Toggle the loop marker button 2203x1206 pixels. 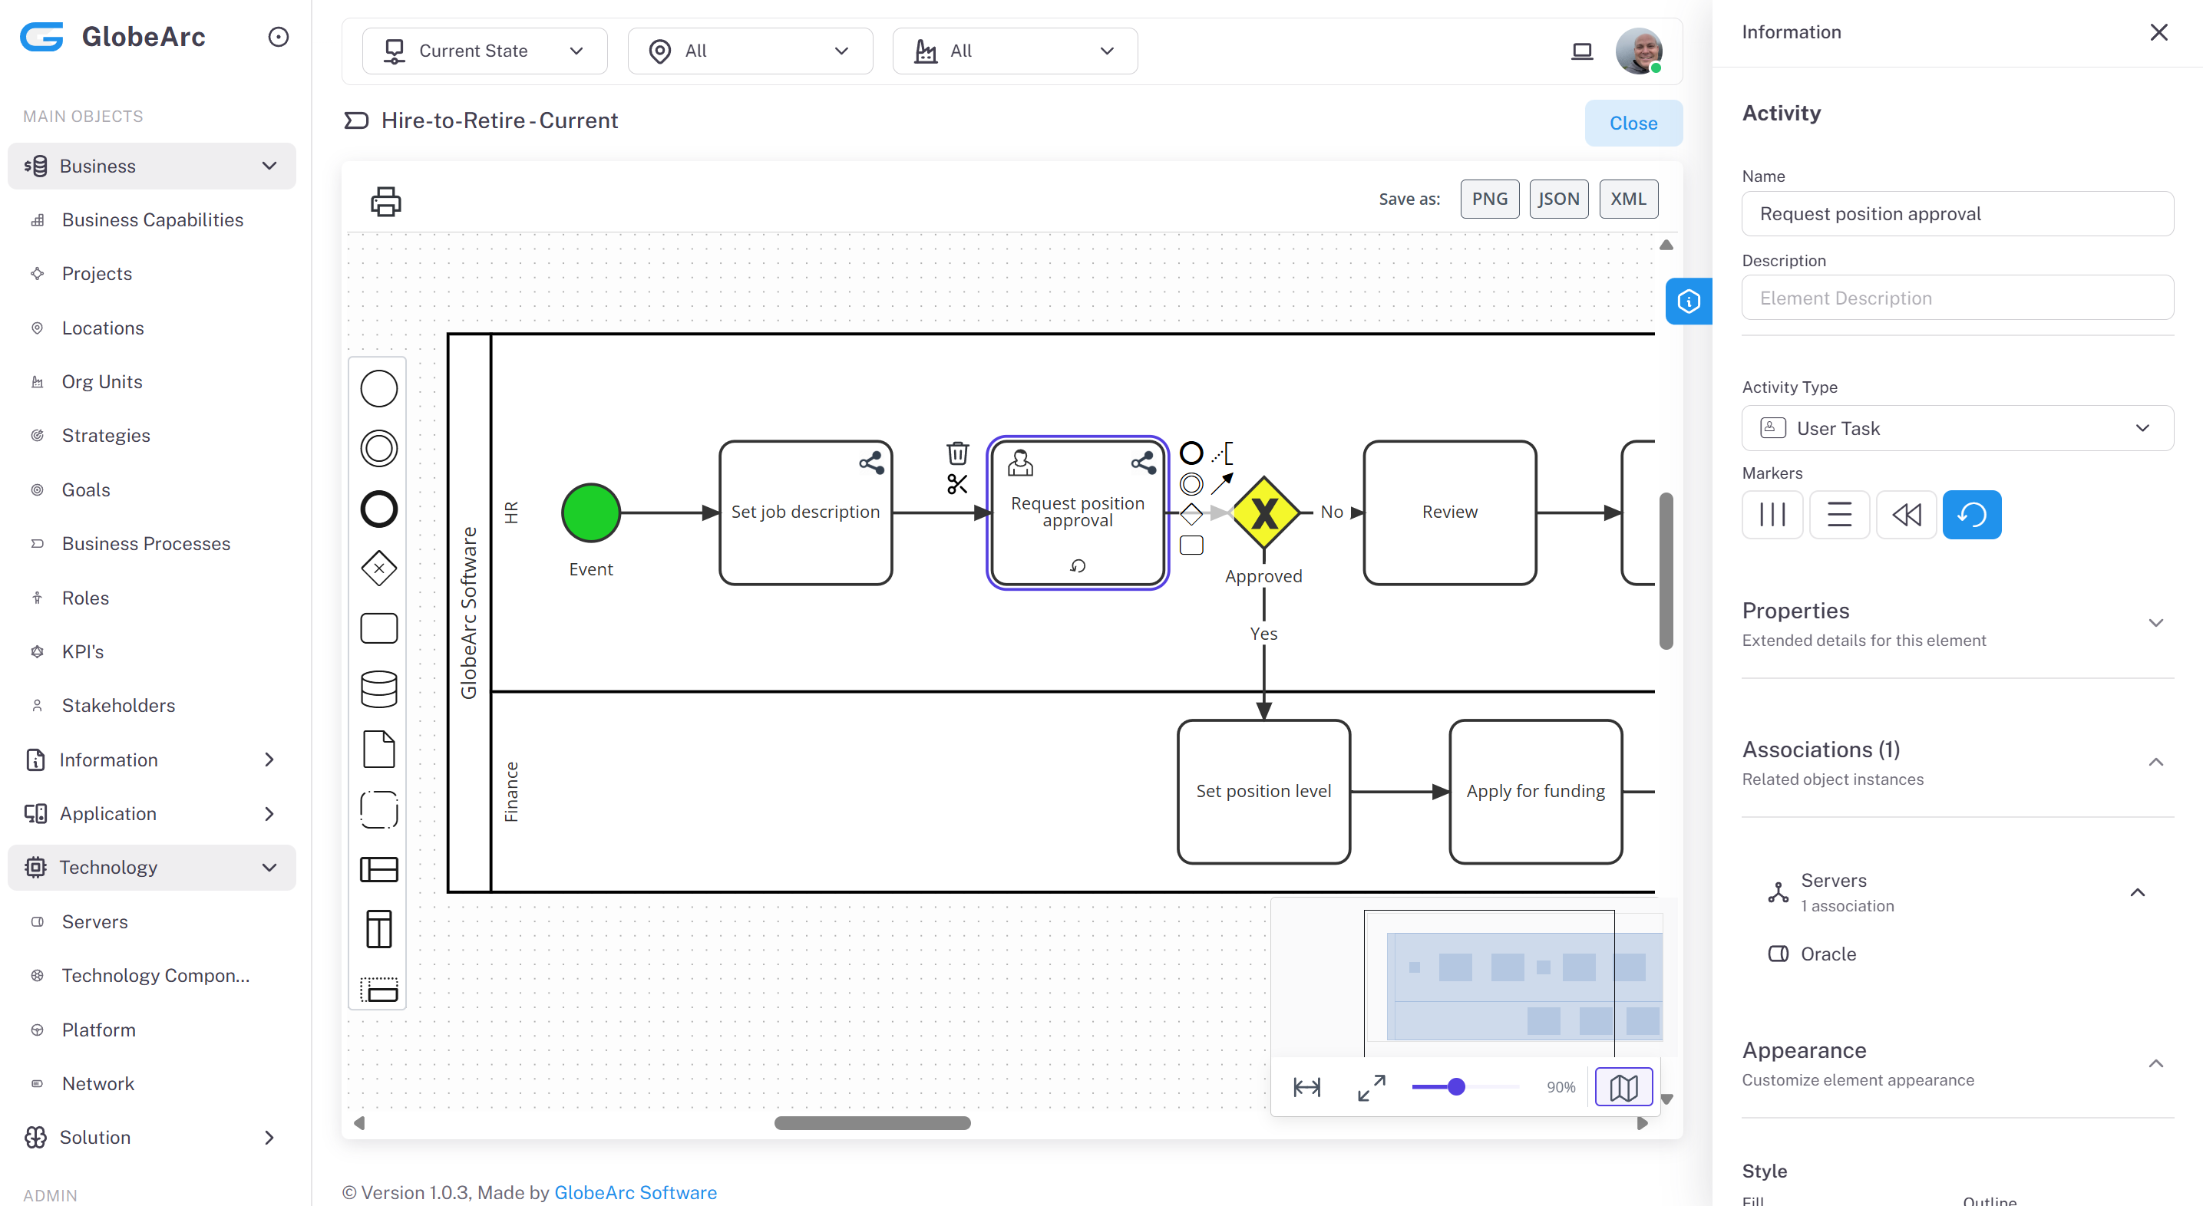pyautogui.click(x=1971, y=515)
